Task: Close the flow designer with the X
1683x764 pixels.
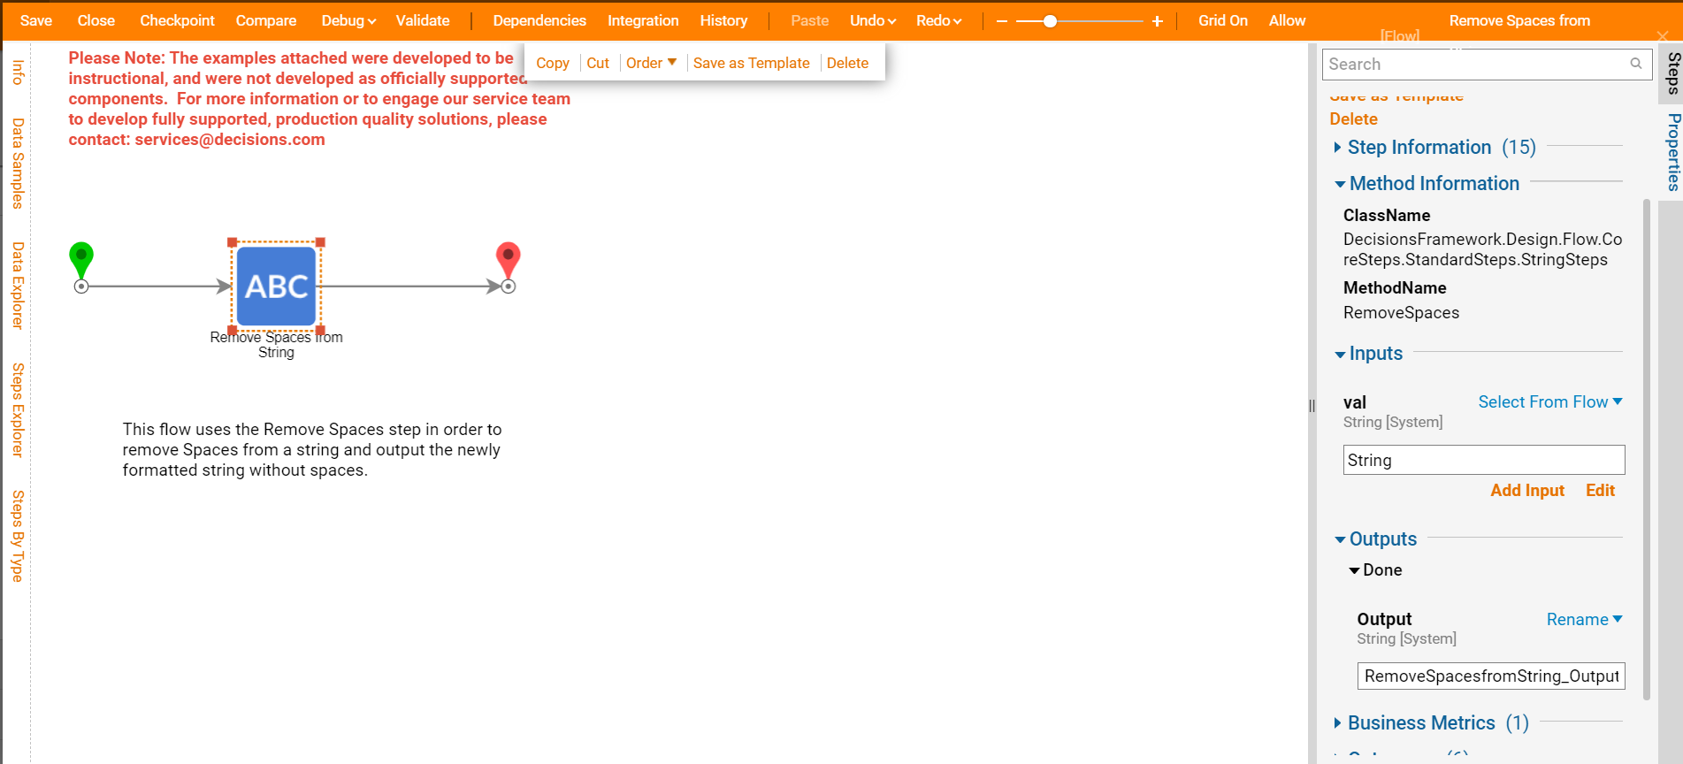Action: (1663, 36)
